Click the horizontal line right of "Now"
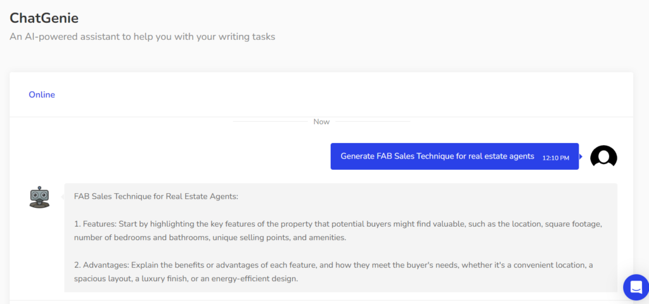This screenshot has width=649, height=304. (373, 121)
